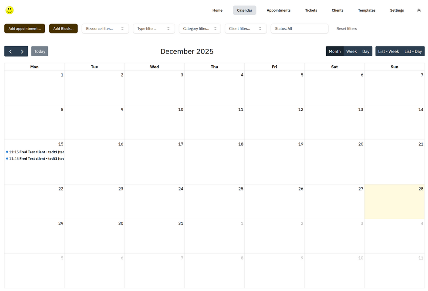Go to previous month with left chevron
Image resolution: width=428 pixels, height=291 pixels.
pos(10,51)
